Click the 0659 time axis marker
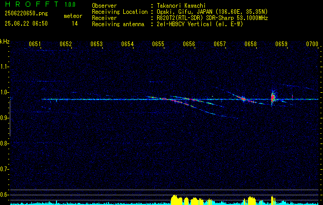 pos(281,44)
